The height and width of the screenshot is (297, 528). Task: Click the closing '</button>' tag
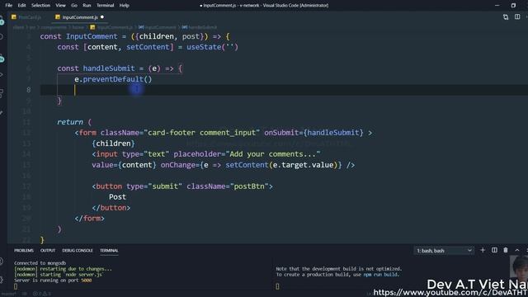(111, 208)
